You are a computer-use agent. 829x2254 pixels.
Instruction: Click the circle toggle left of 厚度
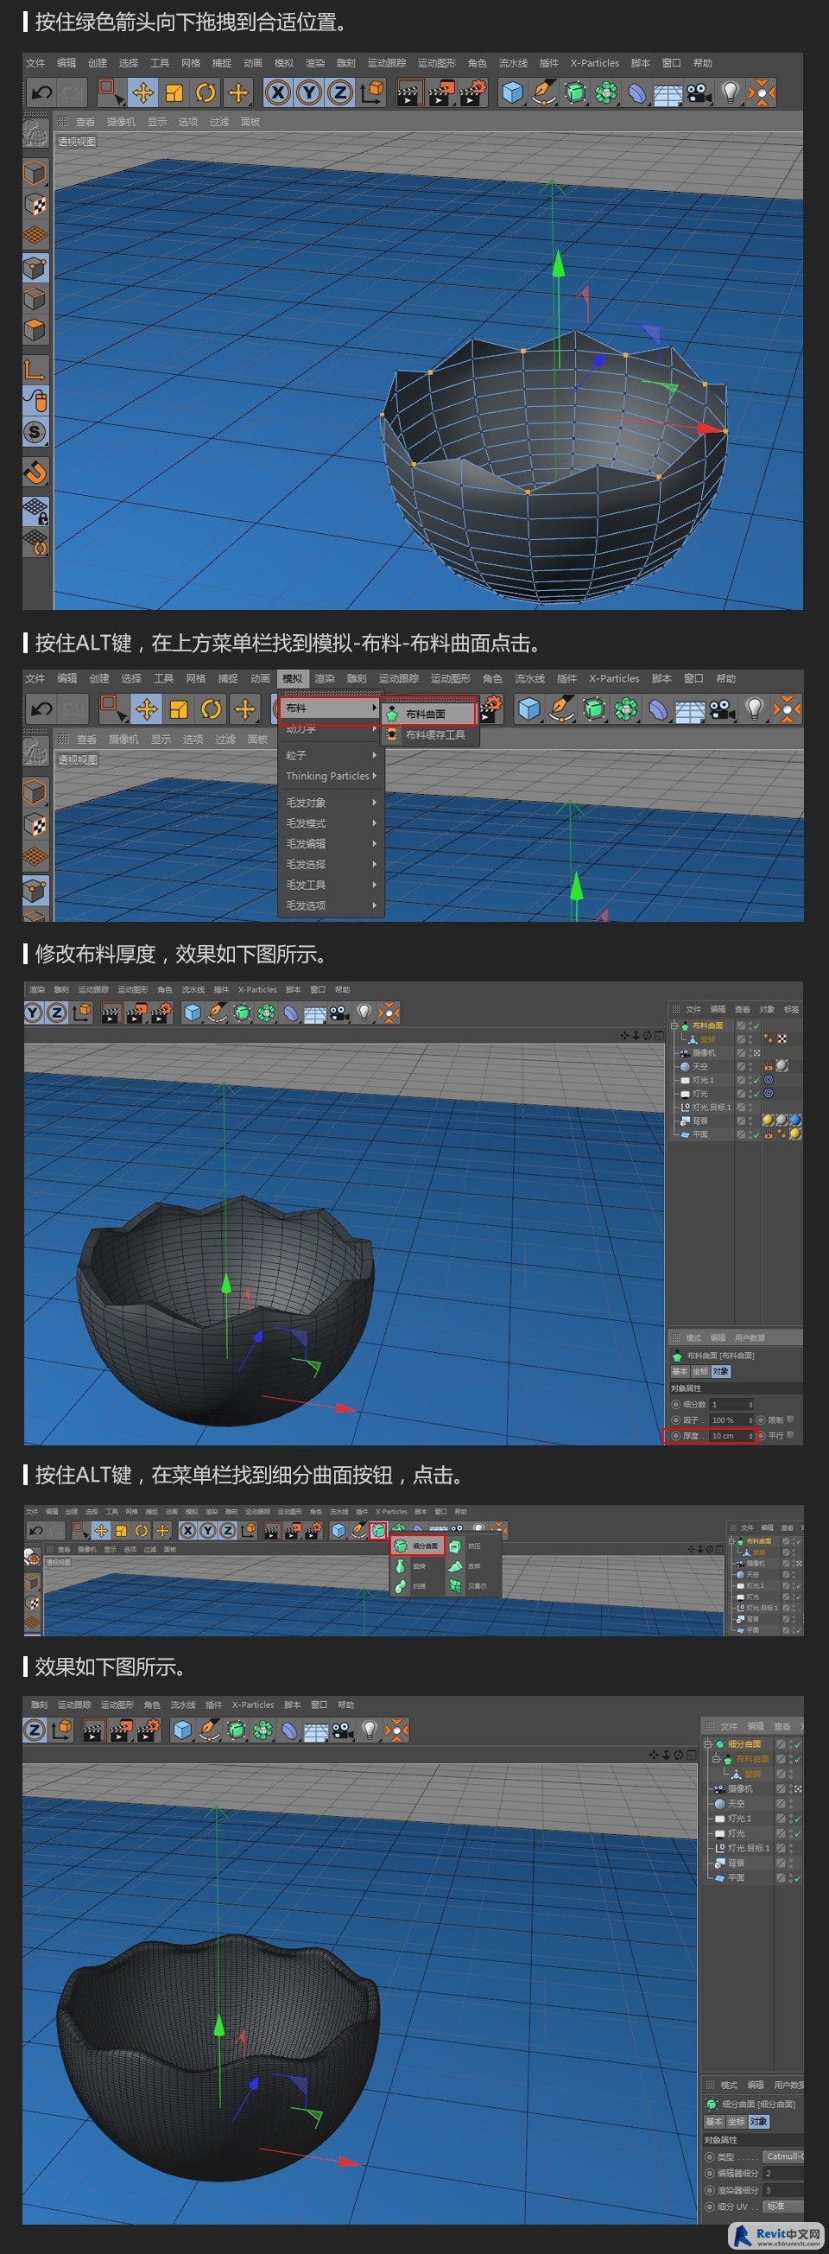point(675,1436)
